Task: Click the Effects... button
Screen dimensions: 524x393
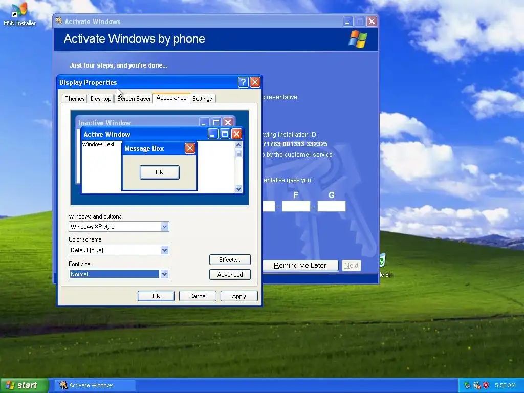Action: click(x=230, y=260)
